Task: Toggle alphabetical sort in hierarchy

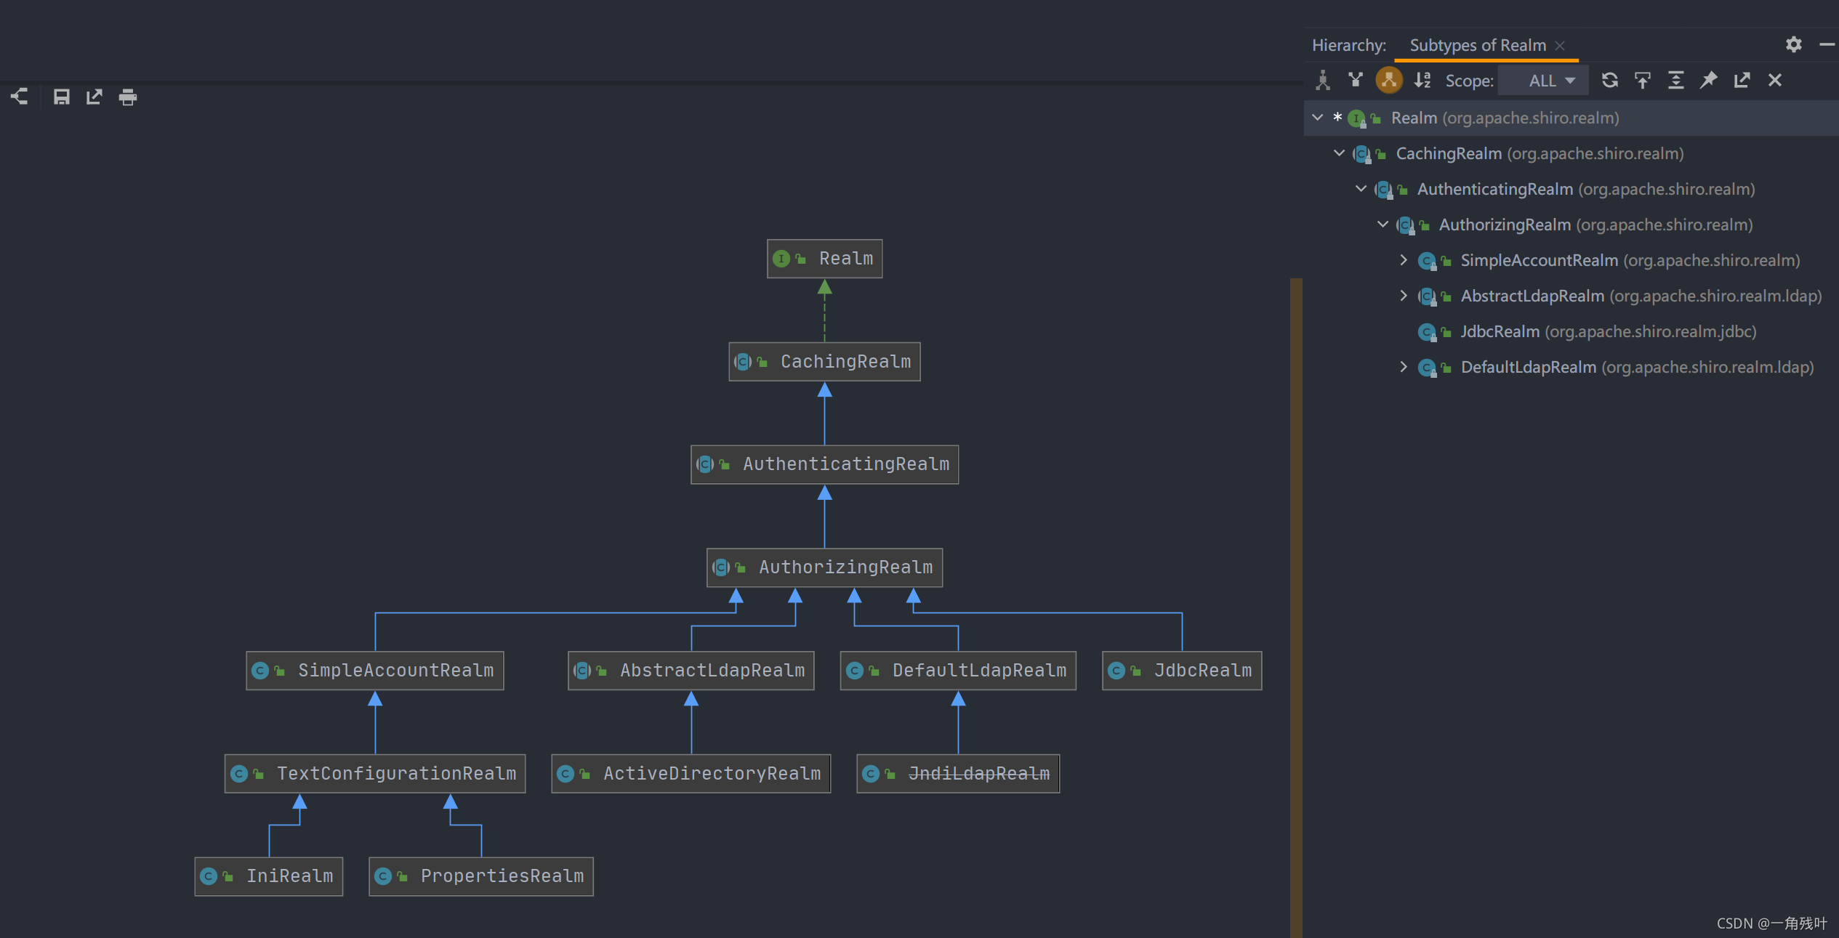Action: (1422, 80)
